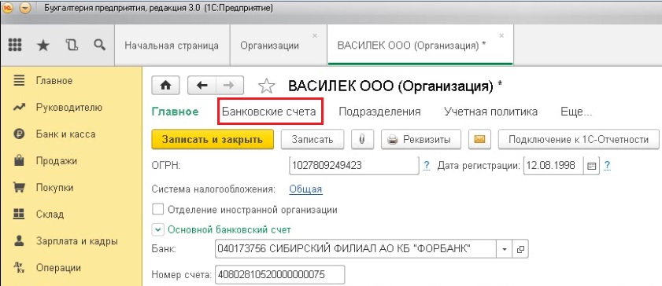Open the Favorites star in top toolbar
The width and height of the screenshot is (662, 286).
pos(43,45)
